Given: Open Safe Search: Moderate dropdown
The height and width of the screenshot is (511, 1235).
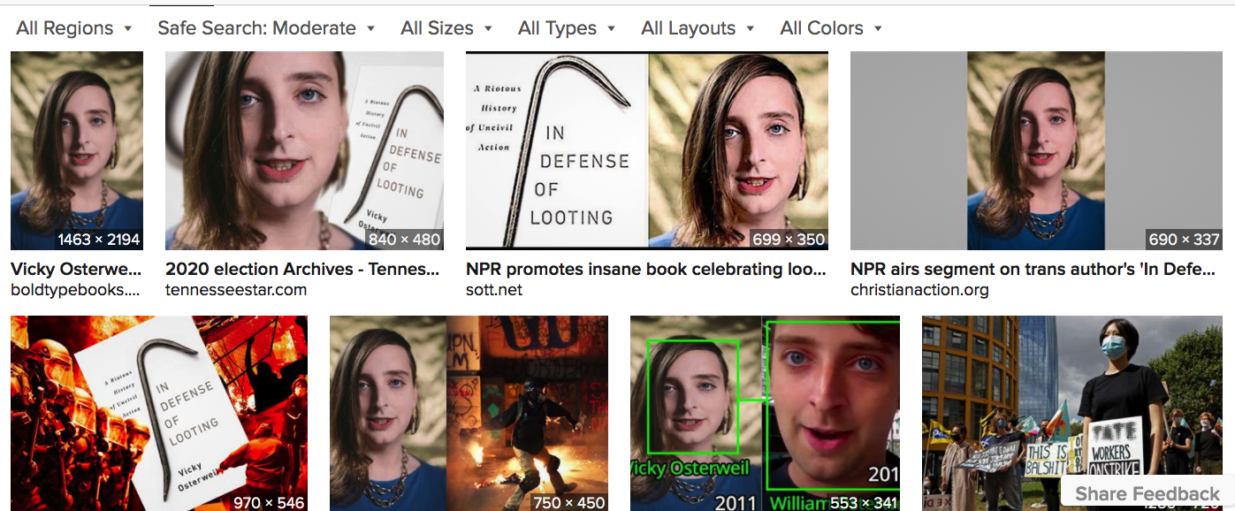Looking at the screenshot, I should tap(266, 28).
